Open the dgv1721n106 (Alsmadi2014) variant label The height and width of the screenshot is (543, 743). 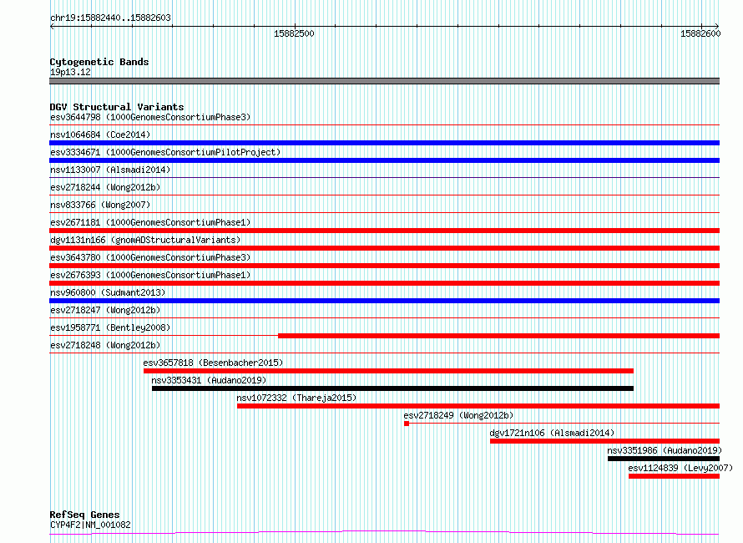[x=552, y=433]
